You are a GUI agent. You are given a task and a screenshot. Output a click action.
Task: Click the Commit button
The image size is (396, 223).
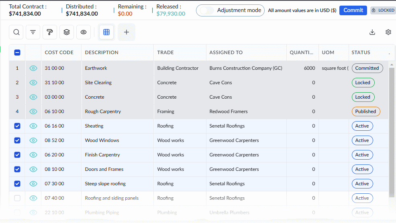pos(353,10)
